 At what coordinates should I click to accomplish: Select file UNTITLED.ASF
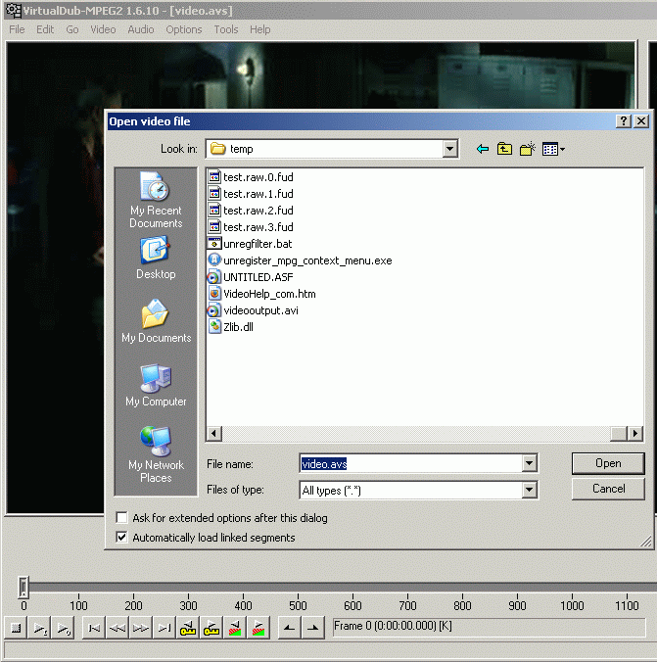(x=251, y=277)
